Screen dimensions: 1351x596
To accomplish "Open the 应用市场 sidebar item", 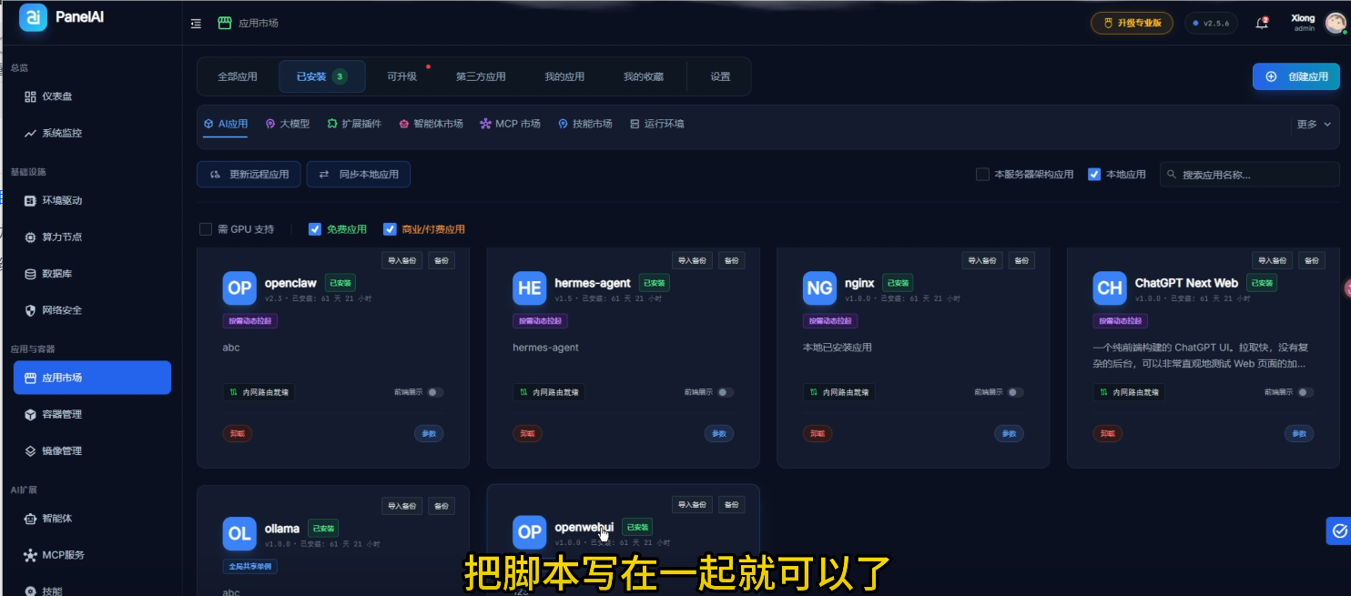I will (x=92, y=378).
